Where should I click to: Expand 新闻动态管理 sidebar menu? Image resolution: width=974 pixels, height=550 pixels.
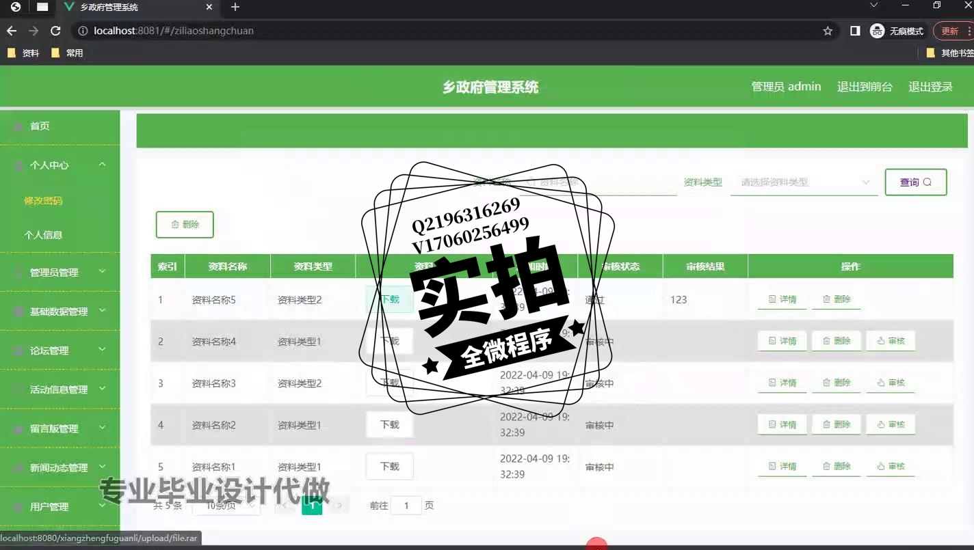[x=60, y=468]
